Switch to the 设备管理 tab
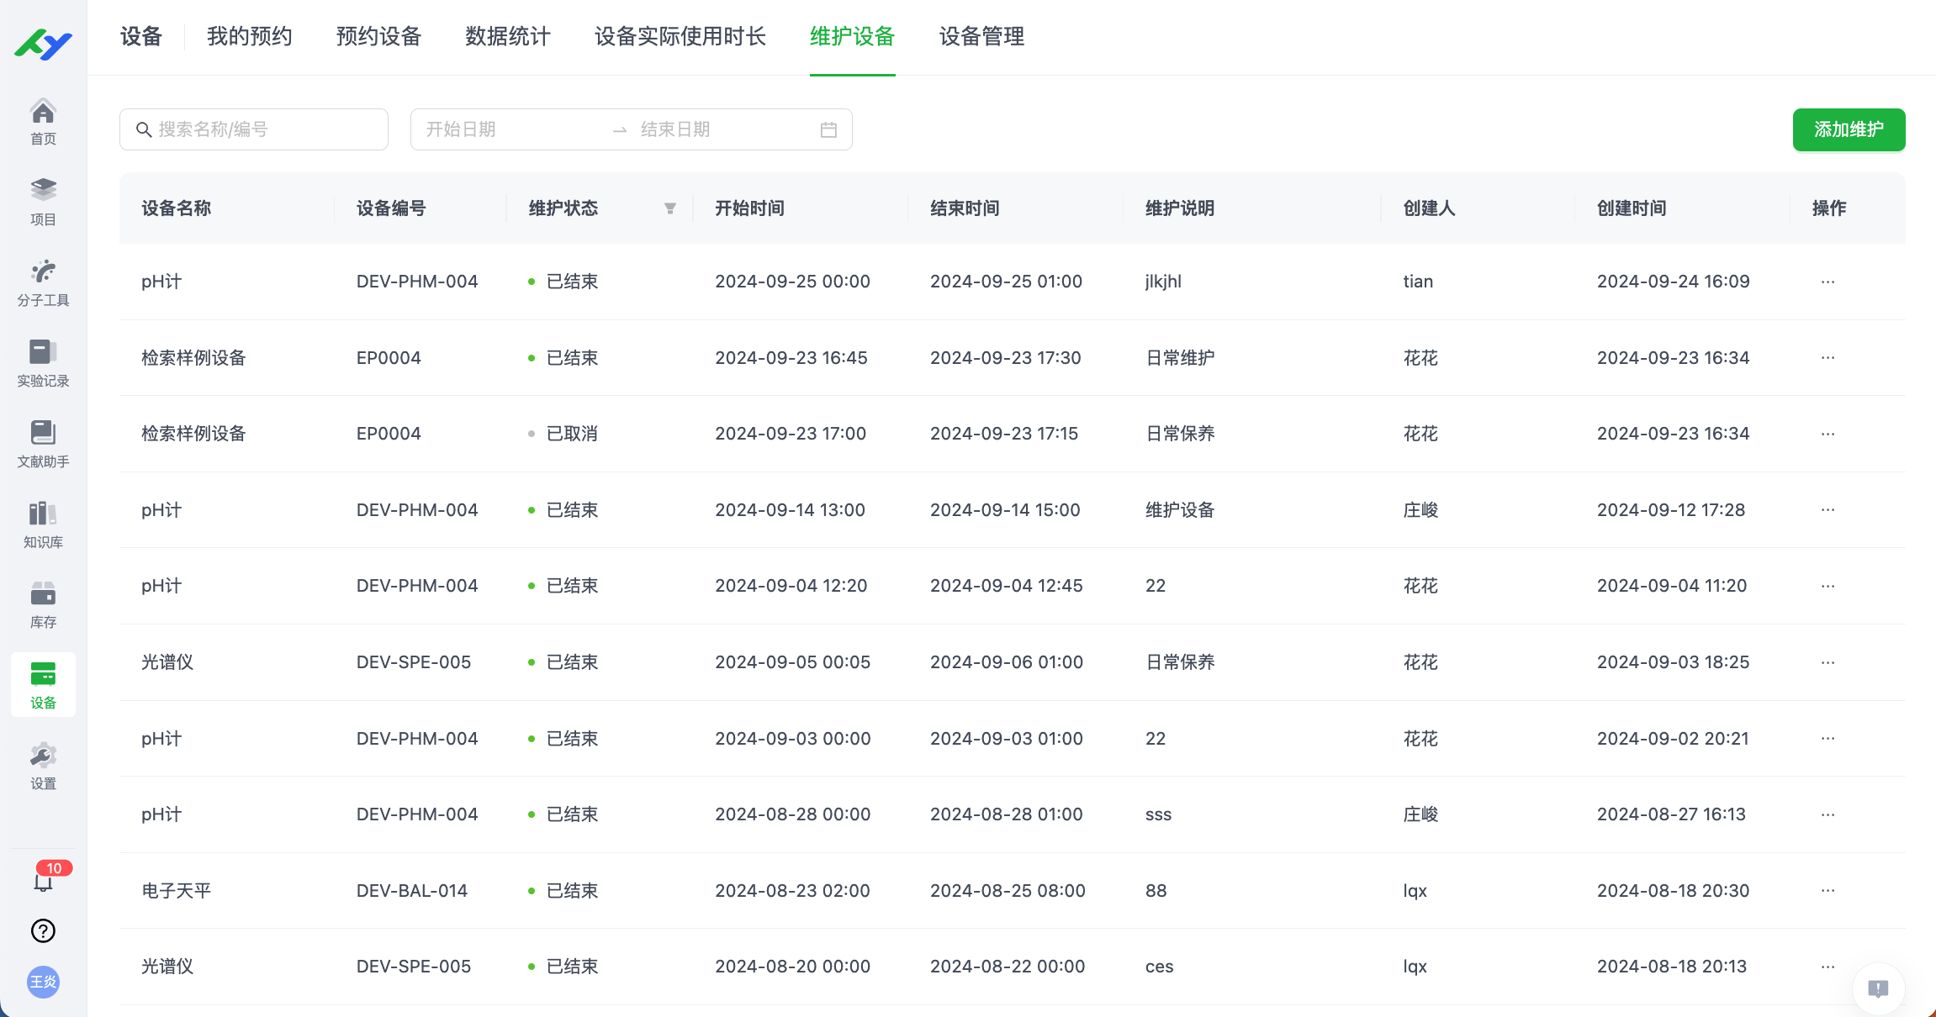 (981, 37)
